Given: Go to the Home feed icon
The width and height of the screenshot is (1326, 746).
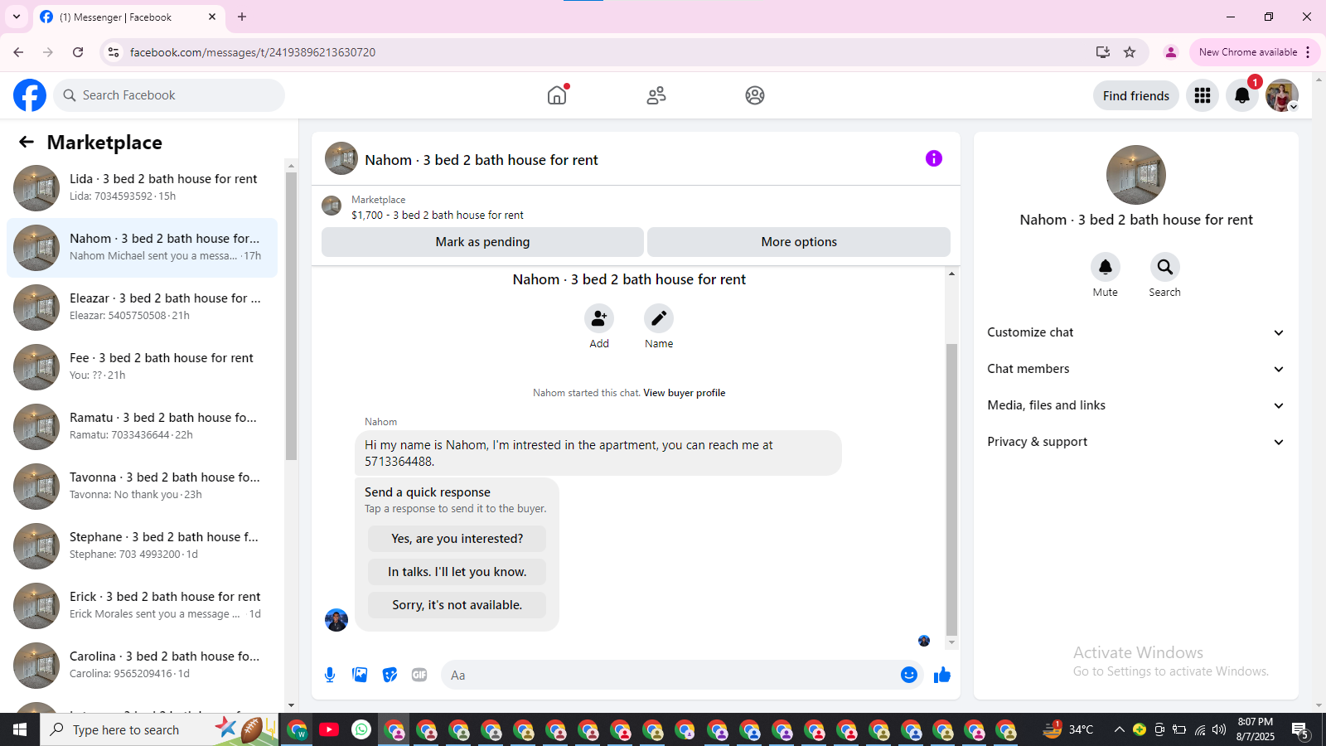Looking at the screenshot, I should 557,95.
